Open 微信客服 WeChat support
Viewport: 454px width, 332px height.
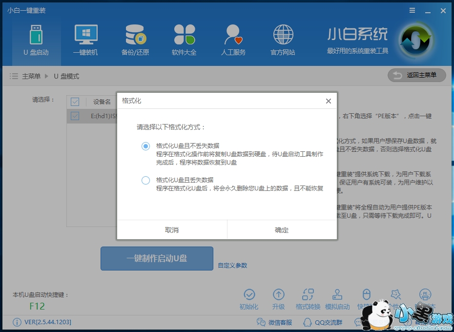(274, 322)
